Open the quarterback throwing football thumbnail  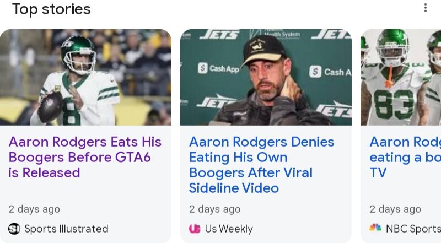(85, 77)
